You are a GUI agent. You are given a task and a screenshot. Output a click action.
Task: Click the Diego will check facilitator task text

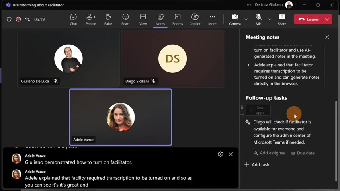(x=282, y=132)
